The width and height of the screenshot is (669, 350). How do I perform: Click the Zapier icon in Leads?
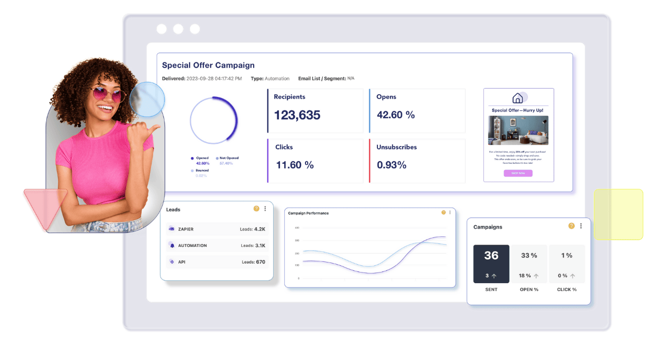[172, 229]
